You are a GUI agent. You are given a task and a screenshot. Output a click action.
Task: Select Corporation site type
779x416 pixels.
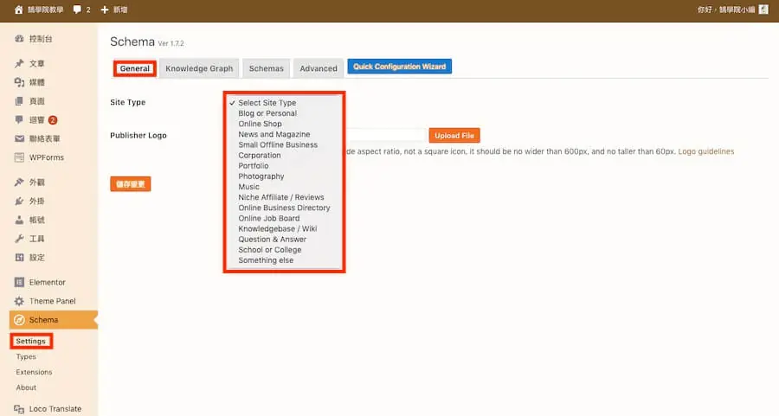pyautogui.click(x=260, y=155)
